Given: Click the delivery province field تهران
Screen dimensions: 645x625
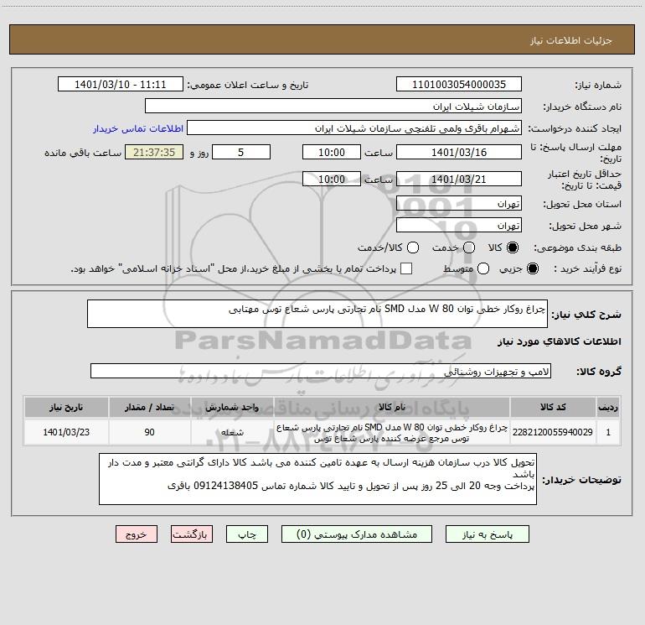Looking at the screenshot, I should click(459, 204).
